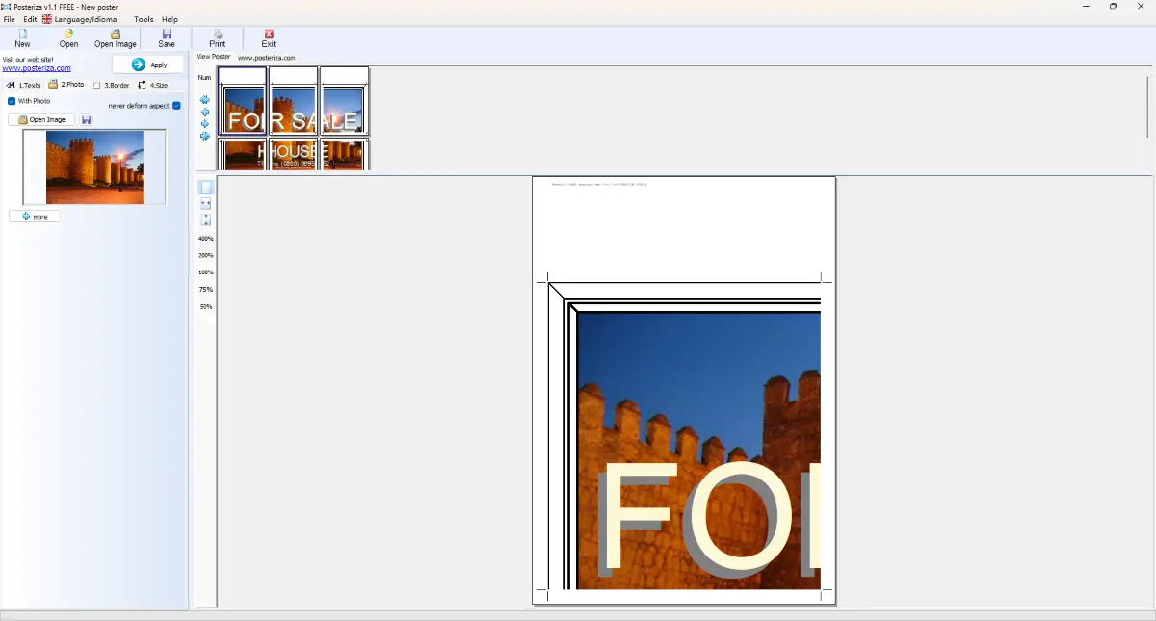
Task: Click the more button under photo preview
Action: click(x=35, y=216)
